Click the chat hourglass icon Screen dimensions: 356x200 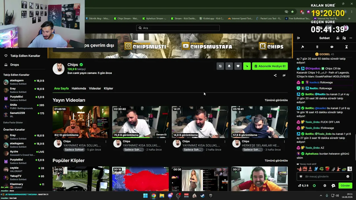[x=347, y=47]
